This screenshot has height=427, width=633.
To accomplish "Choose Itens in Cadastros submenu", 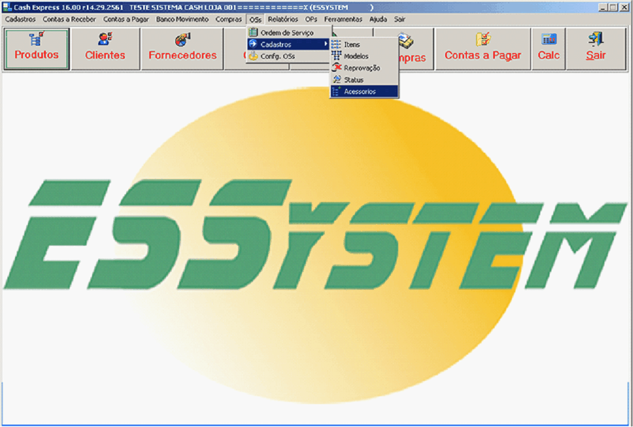I will tap(352, 45).
